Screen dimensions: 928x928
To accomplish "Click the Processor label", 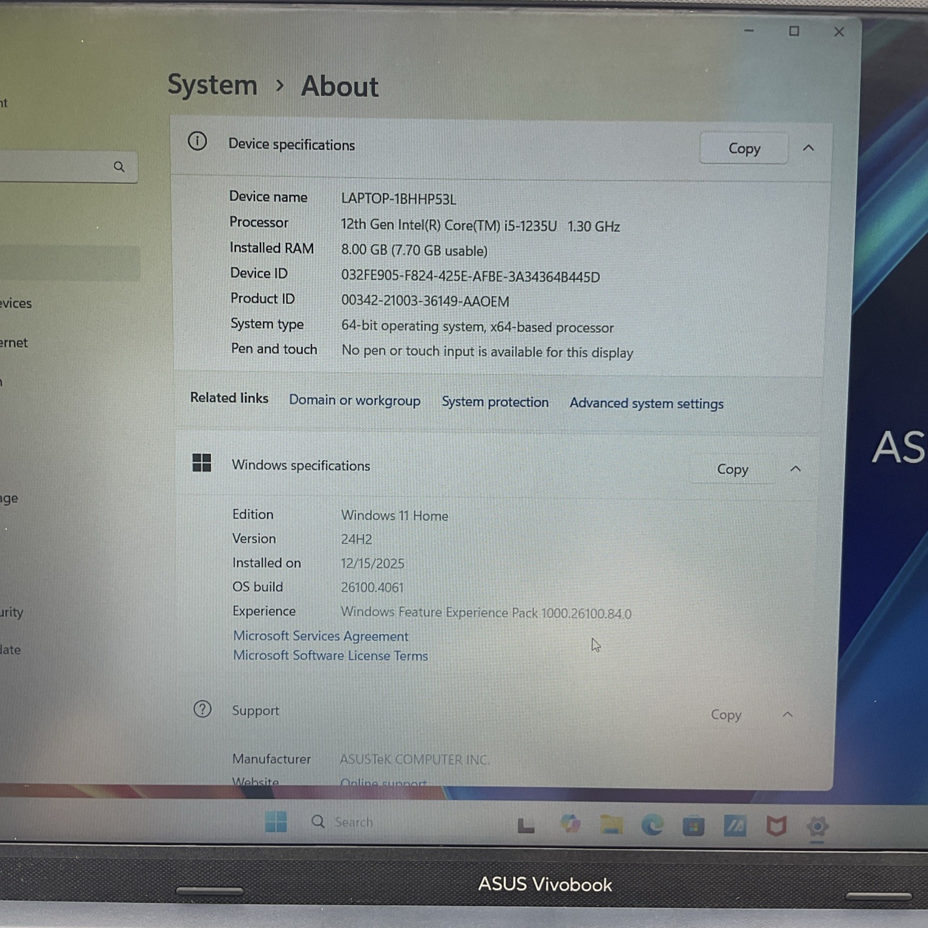I will tap(259, 222).
